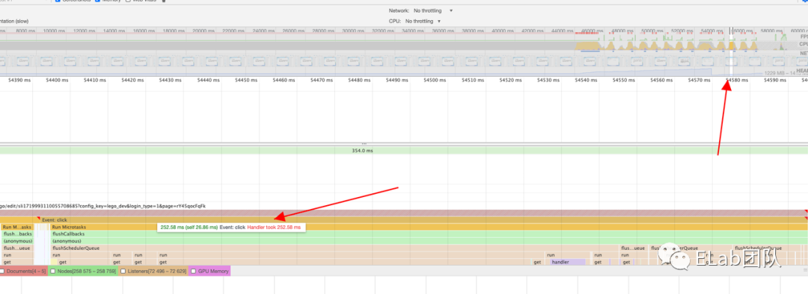
Task: Select the 'run' entry above the handler block
Action: [567, 255]
